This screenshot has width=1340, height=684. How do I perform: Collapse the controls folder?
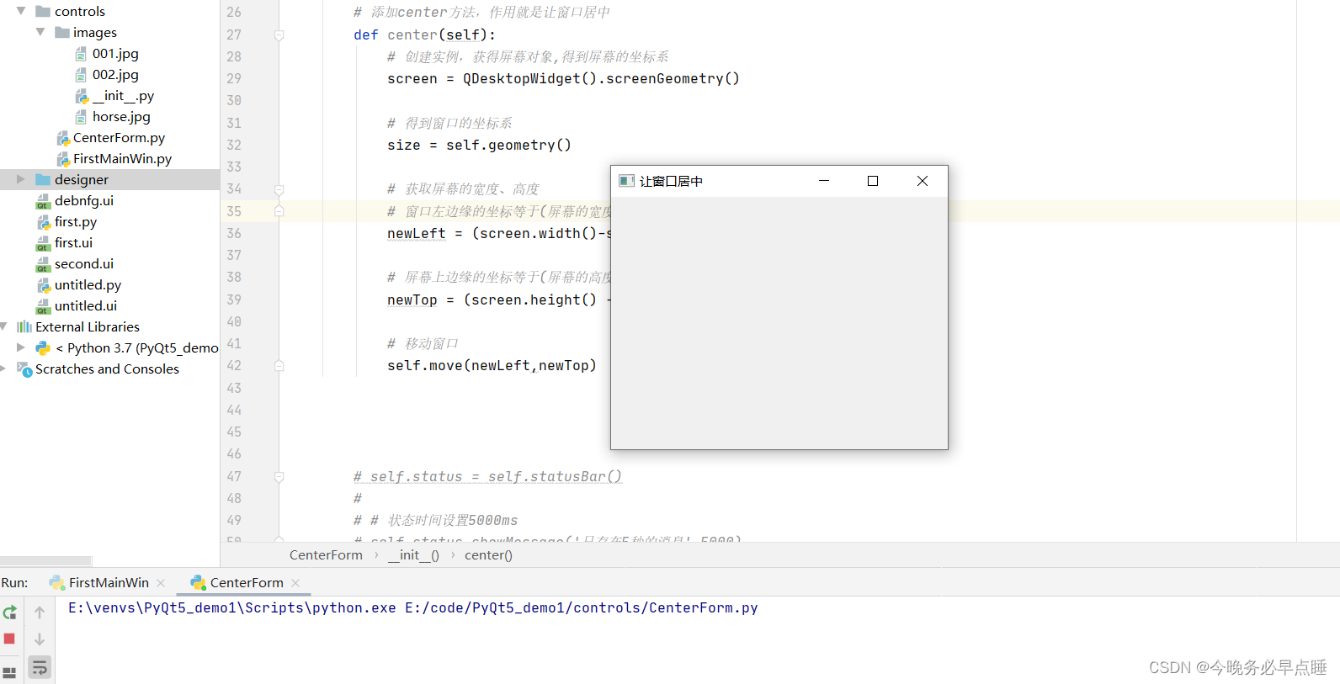point(21,11)
